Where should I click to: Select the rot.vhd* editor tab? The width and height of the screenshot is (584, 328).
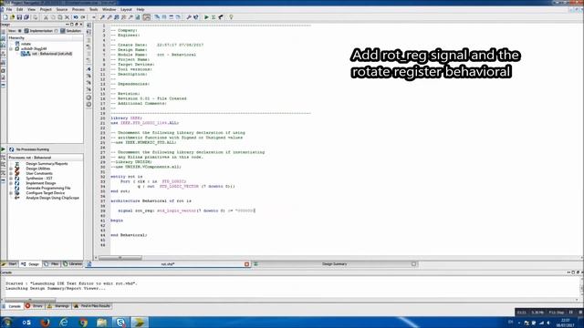click(168, 264)
